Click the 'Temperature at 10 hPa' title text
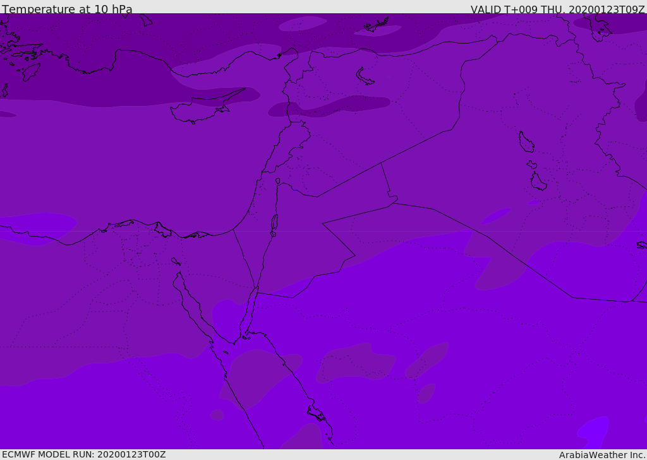The width and height of the screenshot is (647, 460). [67, 9]
